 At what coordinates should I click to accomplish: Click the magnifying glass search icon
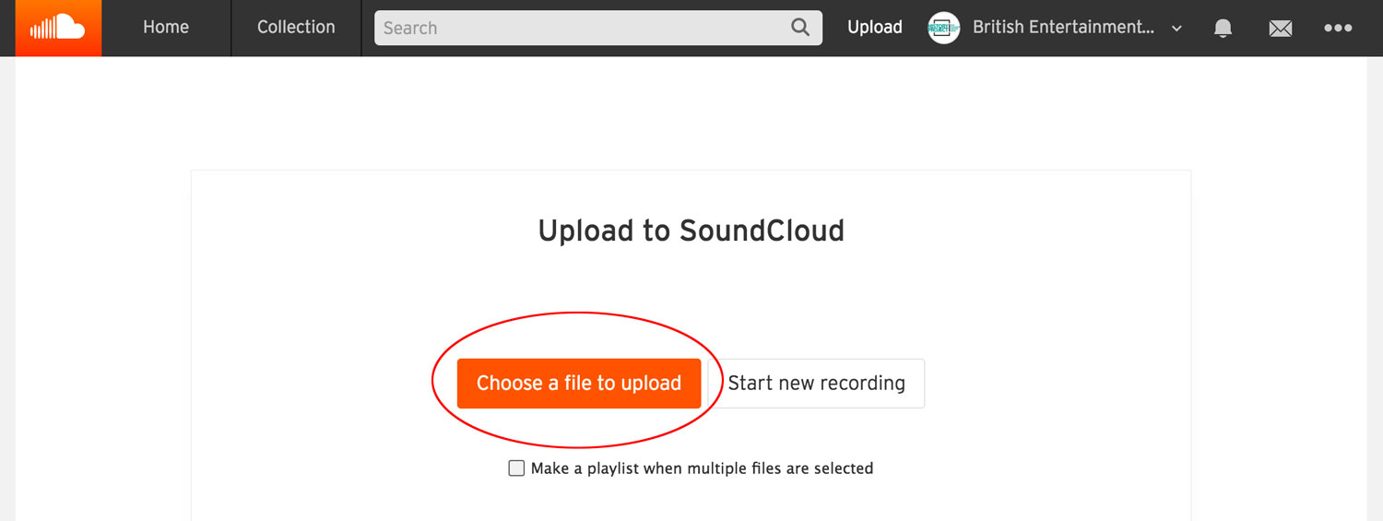(x=800, y=28)
